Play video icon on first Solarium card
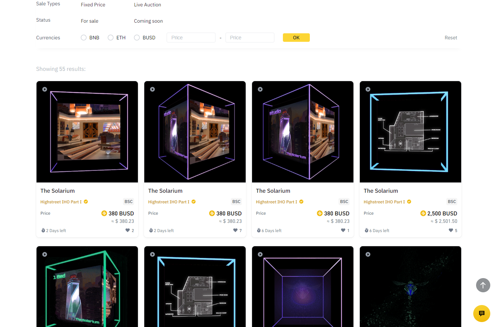 pos(45,89)
